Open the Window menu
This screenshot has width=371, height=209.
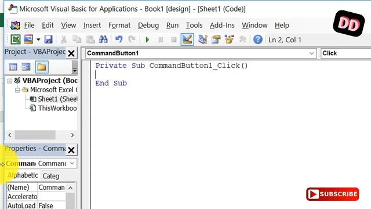coord(254,26)
